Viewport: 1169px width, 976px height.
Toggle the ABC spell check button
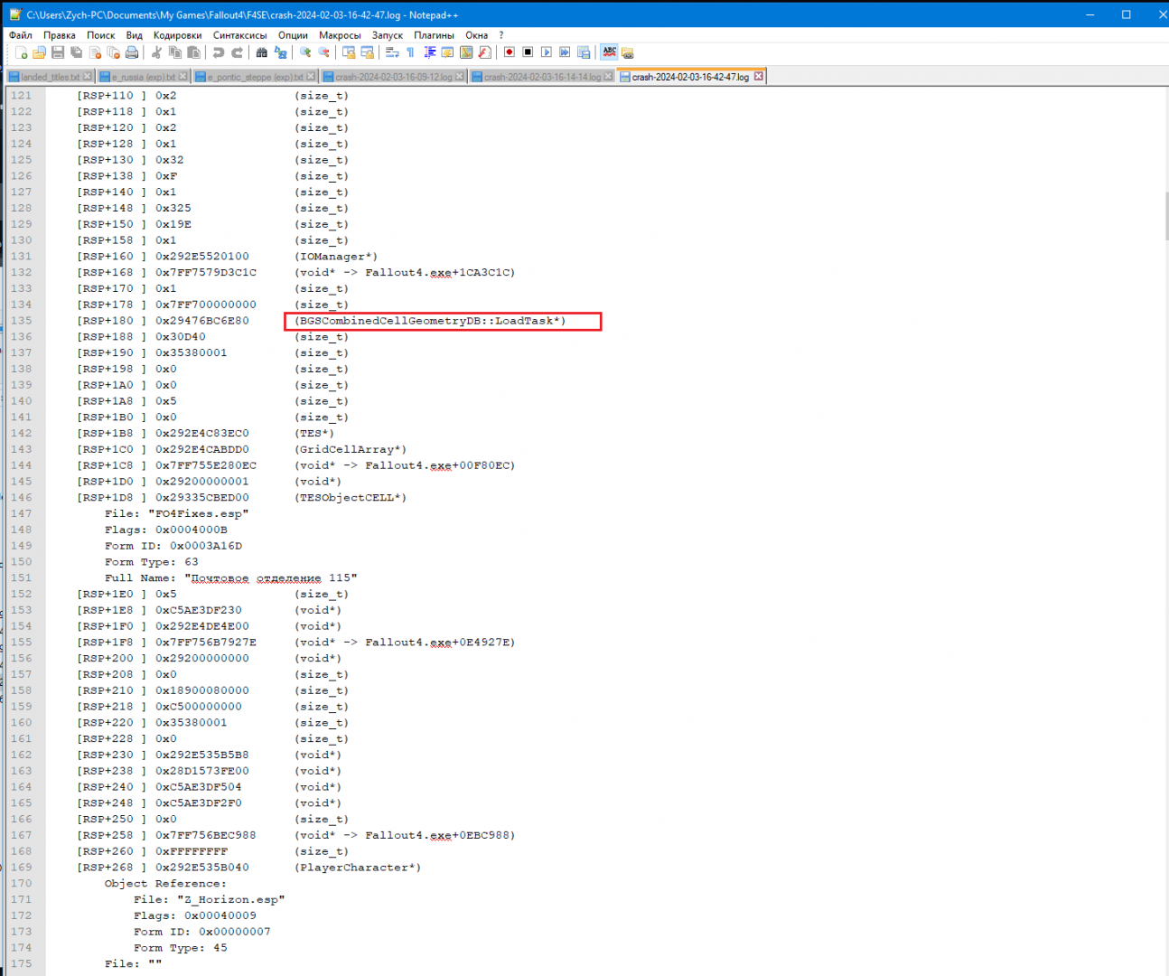pos(610,52)
